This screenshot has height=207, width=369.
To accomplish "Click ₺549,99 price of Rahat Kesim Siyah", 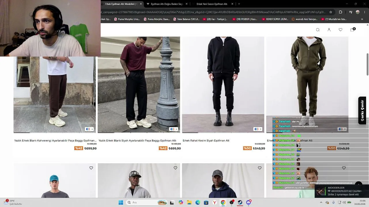I will pyautogui.click(x=259, y=148).
